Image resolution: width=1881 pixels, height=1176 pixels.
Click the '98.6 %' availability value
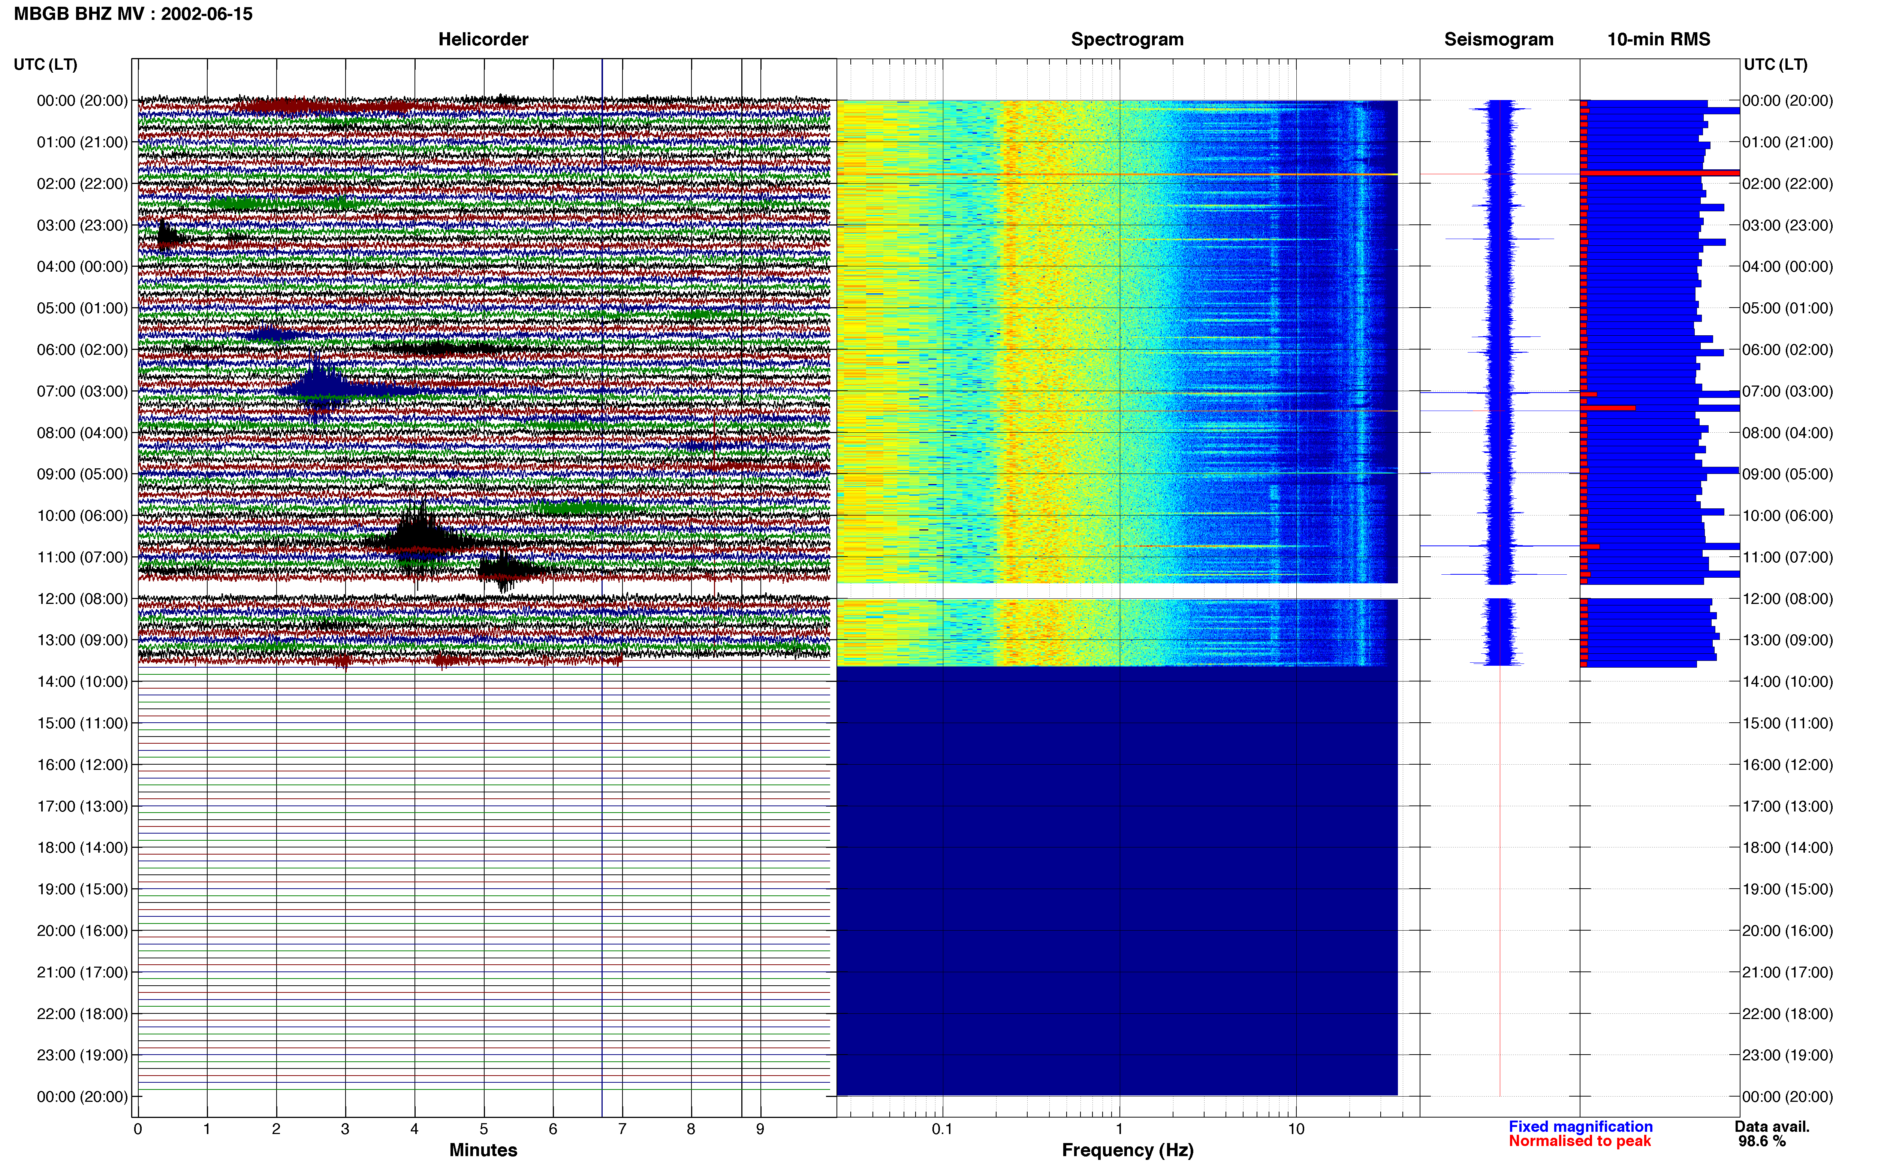[x=1762, y=1141]
